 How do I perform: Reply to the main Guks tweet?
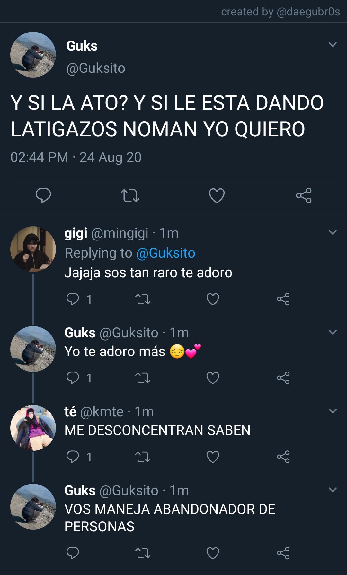coord(43,195)
